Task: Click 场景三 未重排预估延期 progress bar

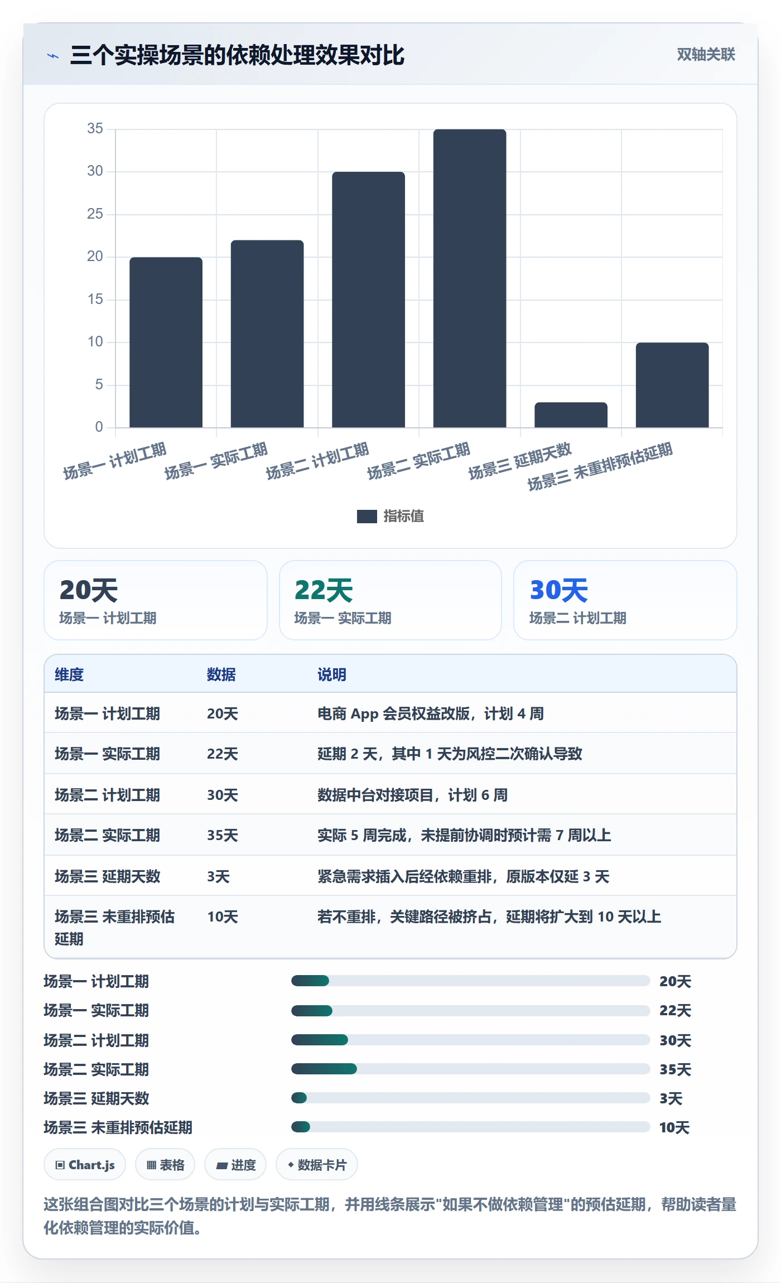Action: (x=470, y=1127)
